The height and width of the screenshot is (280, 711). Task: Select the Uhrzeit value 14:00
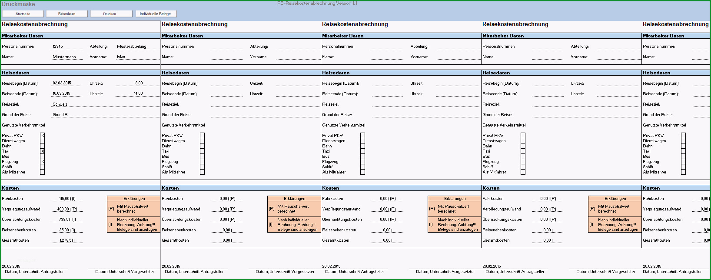(138, 93)
